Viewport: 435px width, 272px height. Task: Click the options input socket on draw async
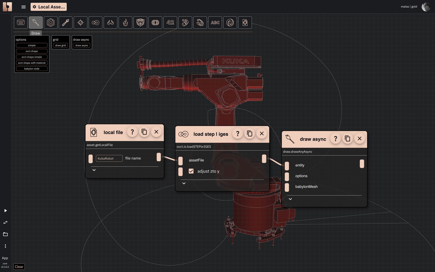pos(287,177)
